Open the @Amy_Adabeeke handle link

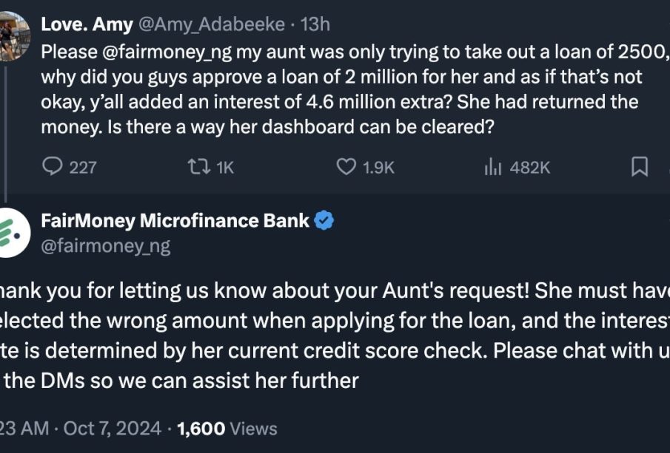(212, 24)
